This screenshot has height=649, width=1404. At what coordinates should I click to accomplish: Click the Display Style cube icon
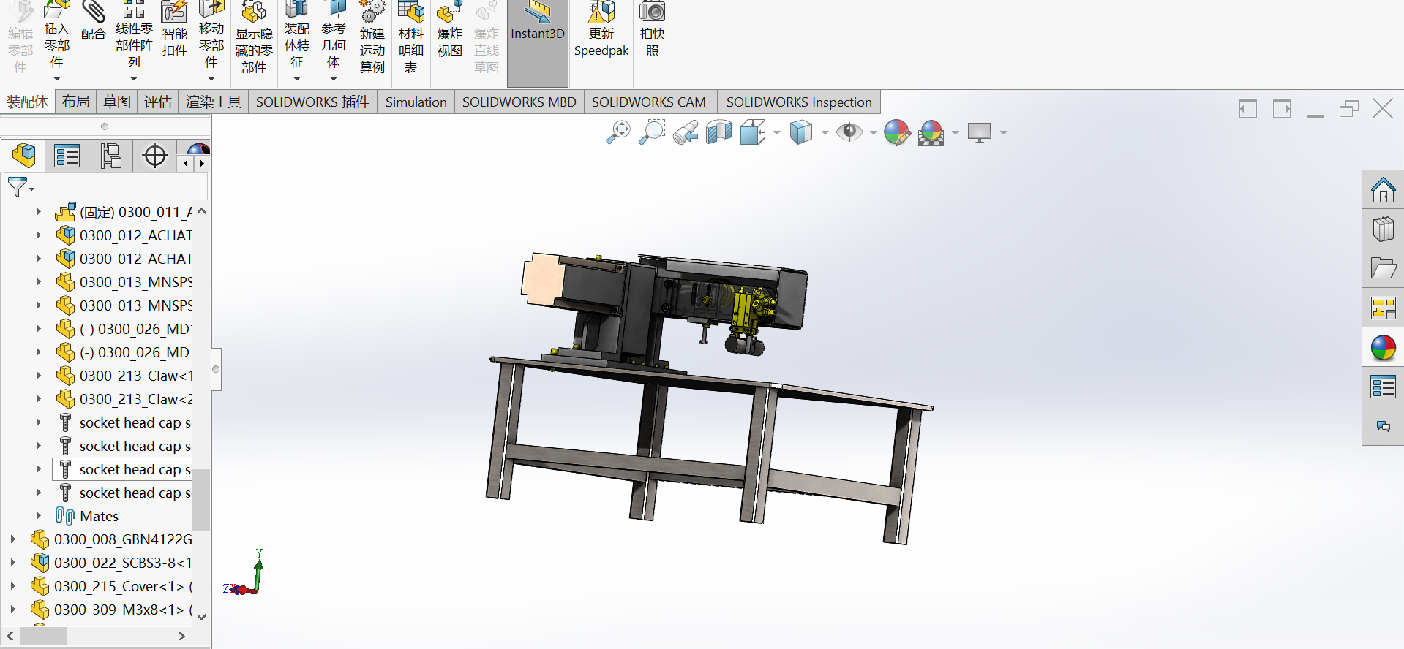point(801,132)
